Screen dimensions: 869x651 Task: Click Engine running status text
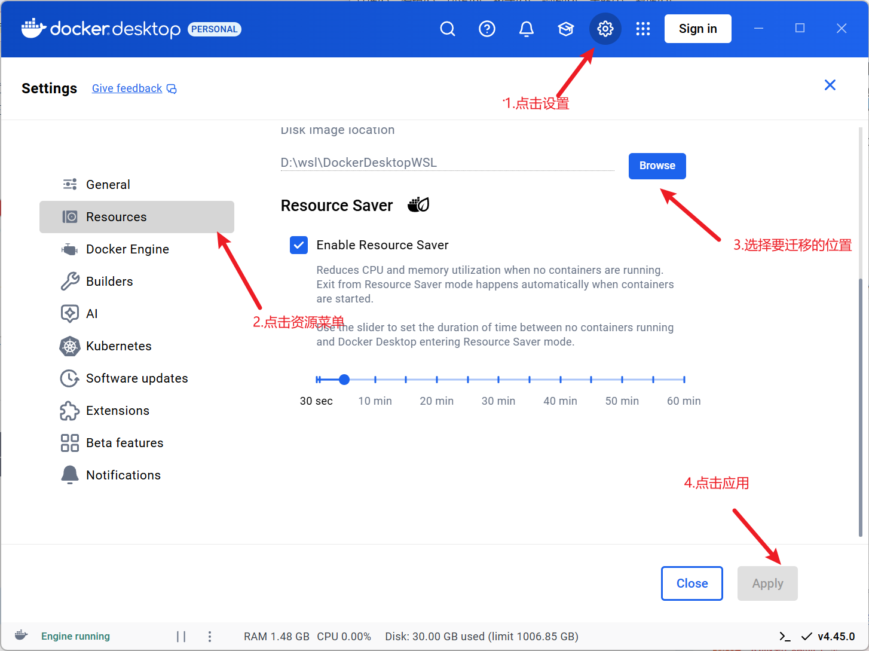75,636
